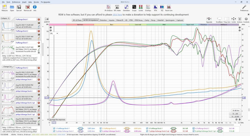The width and height of the screenshot is (250, 136).
Task: Uncheck trace 6: philips fullrange 5inch 2
Action: [x=100, y=131]
